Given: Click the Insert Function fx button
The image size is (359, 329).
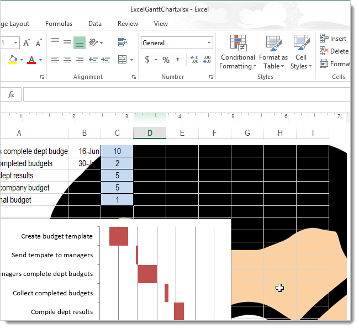Looking at the screenshot, I should click(x=10, y=94).
